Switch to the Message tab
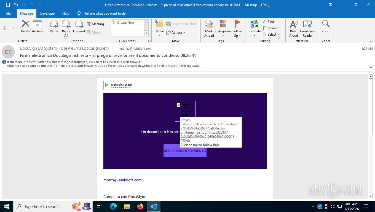The width and height of the screenshot is (375, 212). pos(26,14)
